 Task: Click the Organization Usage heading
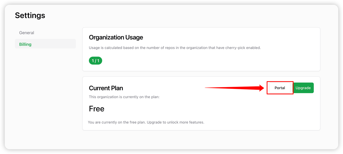[x=116, y=37]
